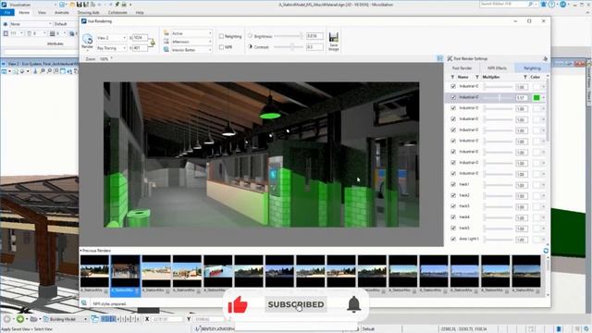Click the Open file icon in quick access toolbar
This screenshot has height=333, width=592.
[x=72, y=5]
